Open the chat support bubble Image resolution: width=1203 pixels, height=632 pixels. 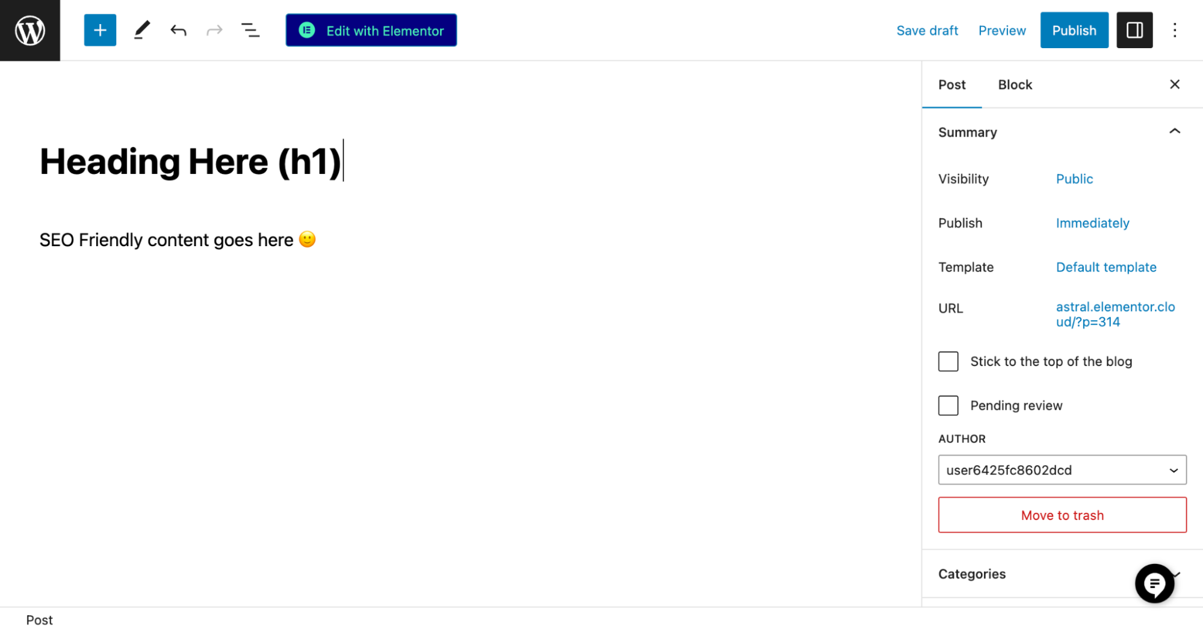coord(1154,583)
